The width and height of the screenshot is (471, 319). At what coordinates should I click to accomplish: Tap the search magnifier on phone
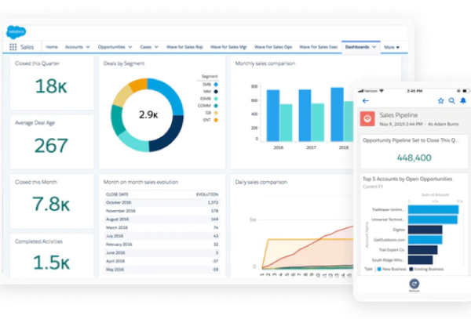point(452,101)
